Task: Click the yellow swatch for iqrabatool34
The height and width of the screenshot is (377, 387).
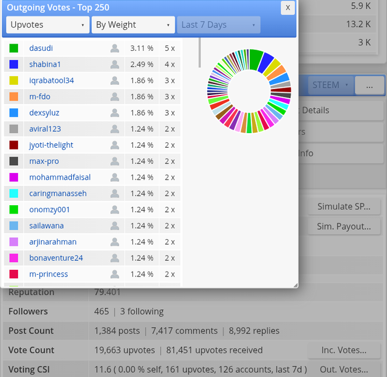Action: (x=14, y=80)
